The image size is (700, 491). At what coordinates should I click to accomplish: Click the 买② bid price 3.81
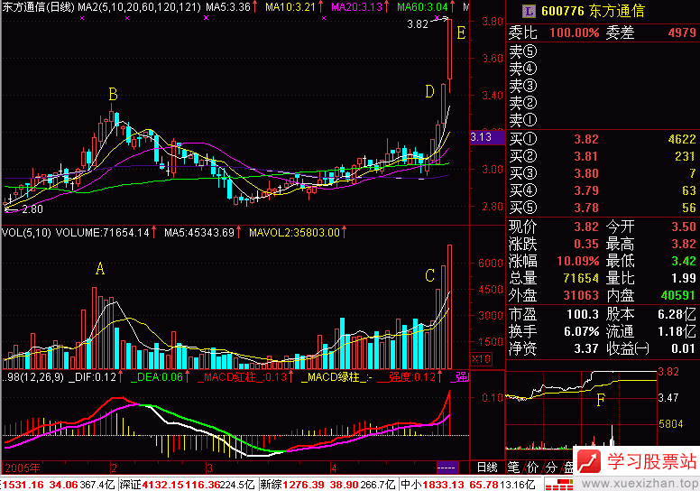[x=586, y=156]
